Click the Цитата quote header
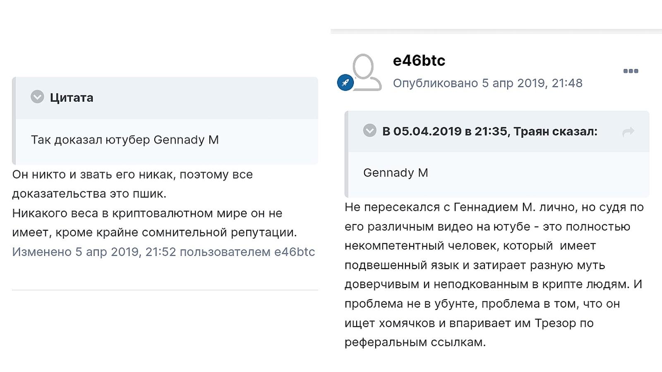 point(71,98)
